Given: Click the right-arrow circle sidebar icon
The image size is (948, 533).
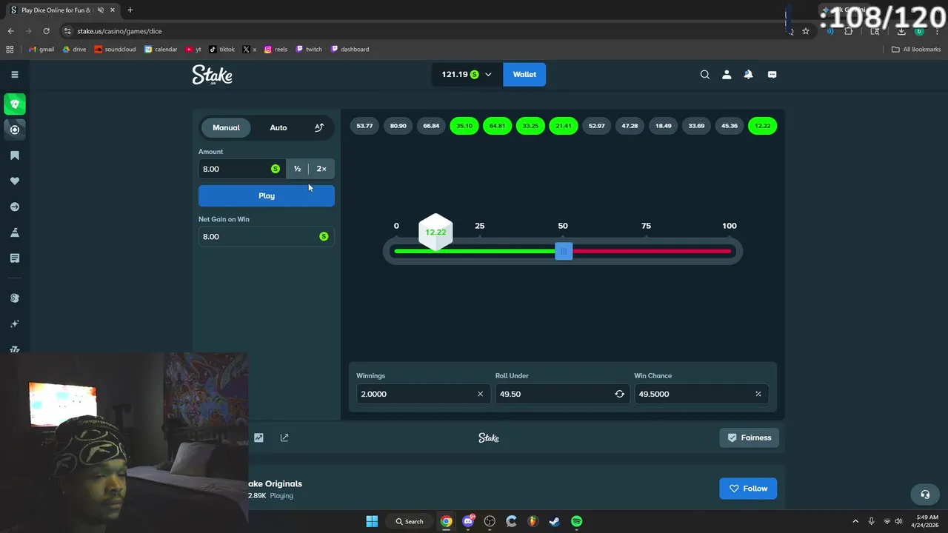Looking at the screenshot, I should 15,207.
